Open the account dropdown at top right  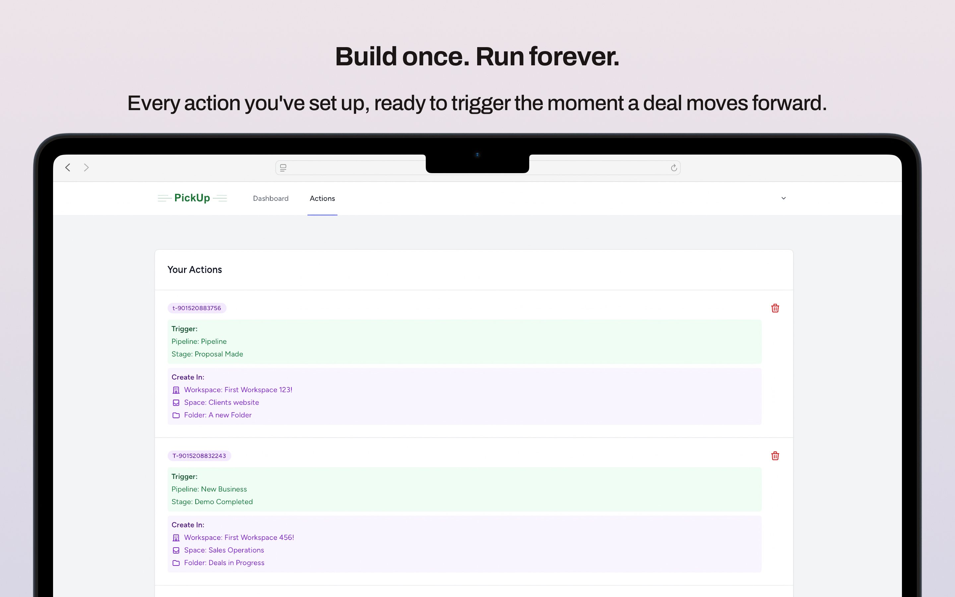pos(783,198)
